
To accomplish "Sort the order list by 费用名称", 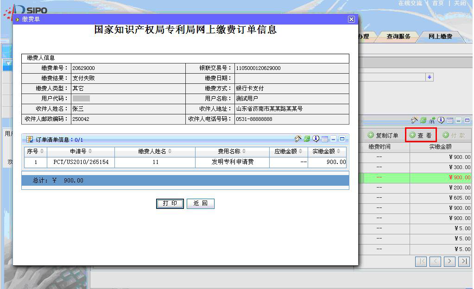I will click(x=232, y=151).
